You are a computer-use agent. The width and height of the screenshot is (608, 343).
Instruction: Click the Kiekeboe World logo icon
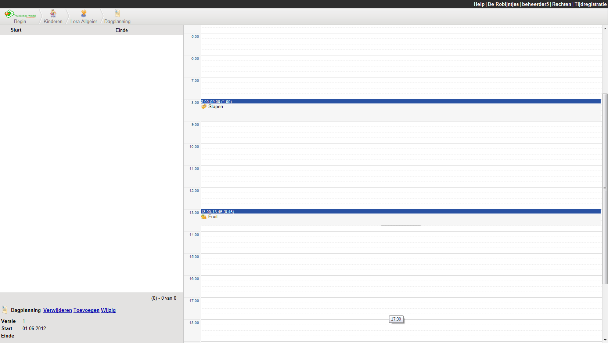pyautogui.click(x=10, y=14)
